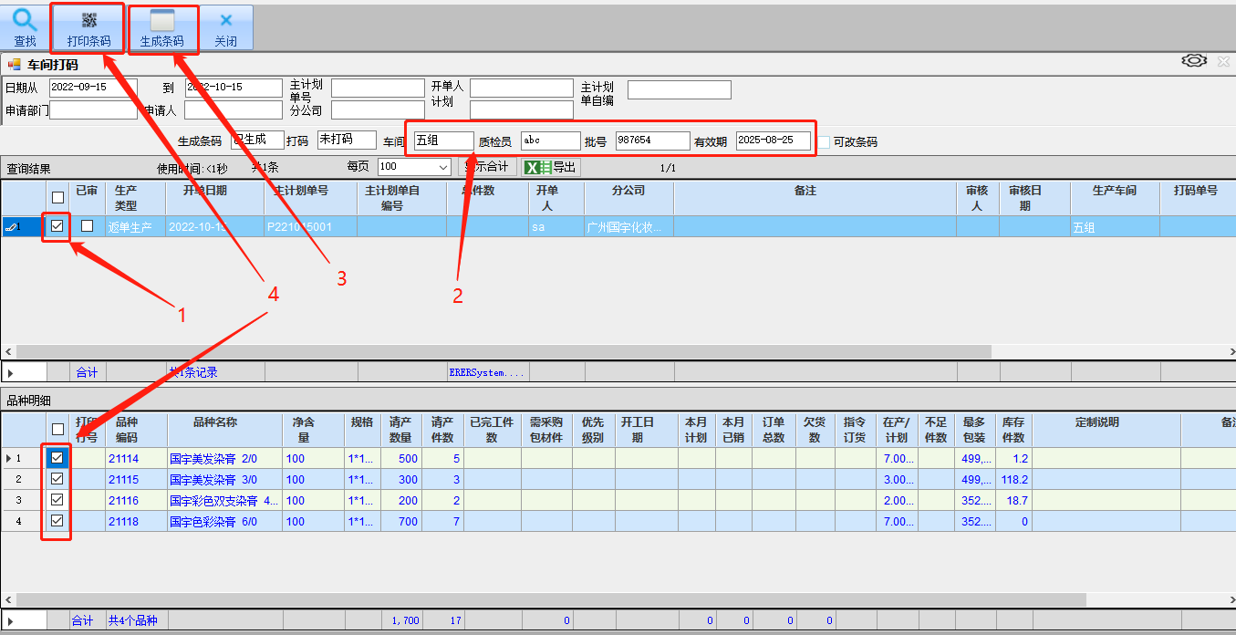The height and width of the screenshot is (635, 1236).
Task: Toggle the 可改条码 checkbox
Action: 824,142
